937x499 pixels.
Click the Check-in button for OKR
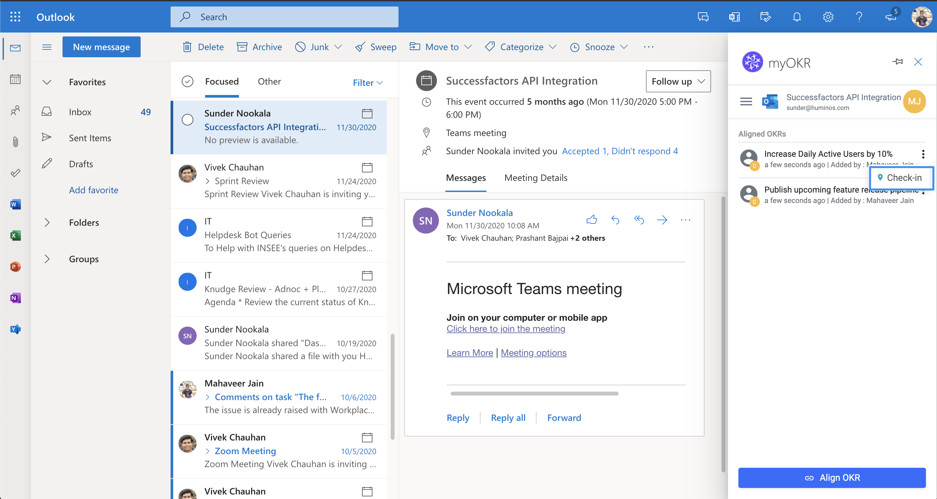click(901, 178)
